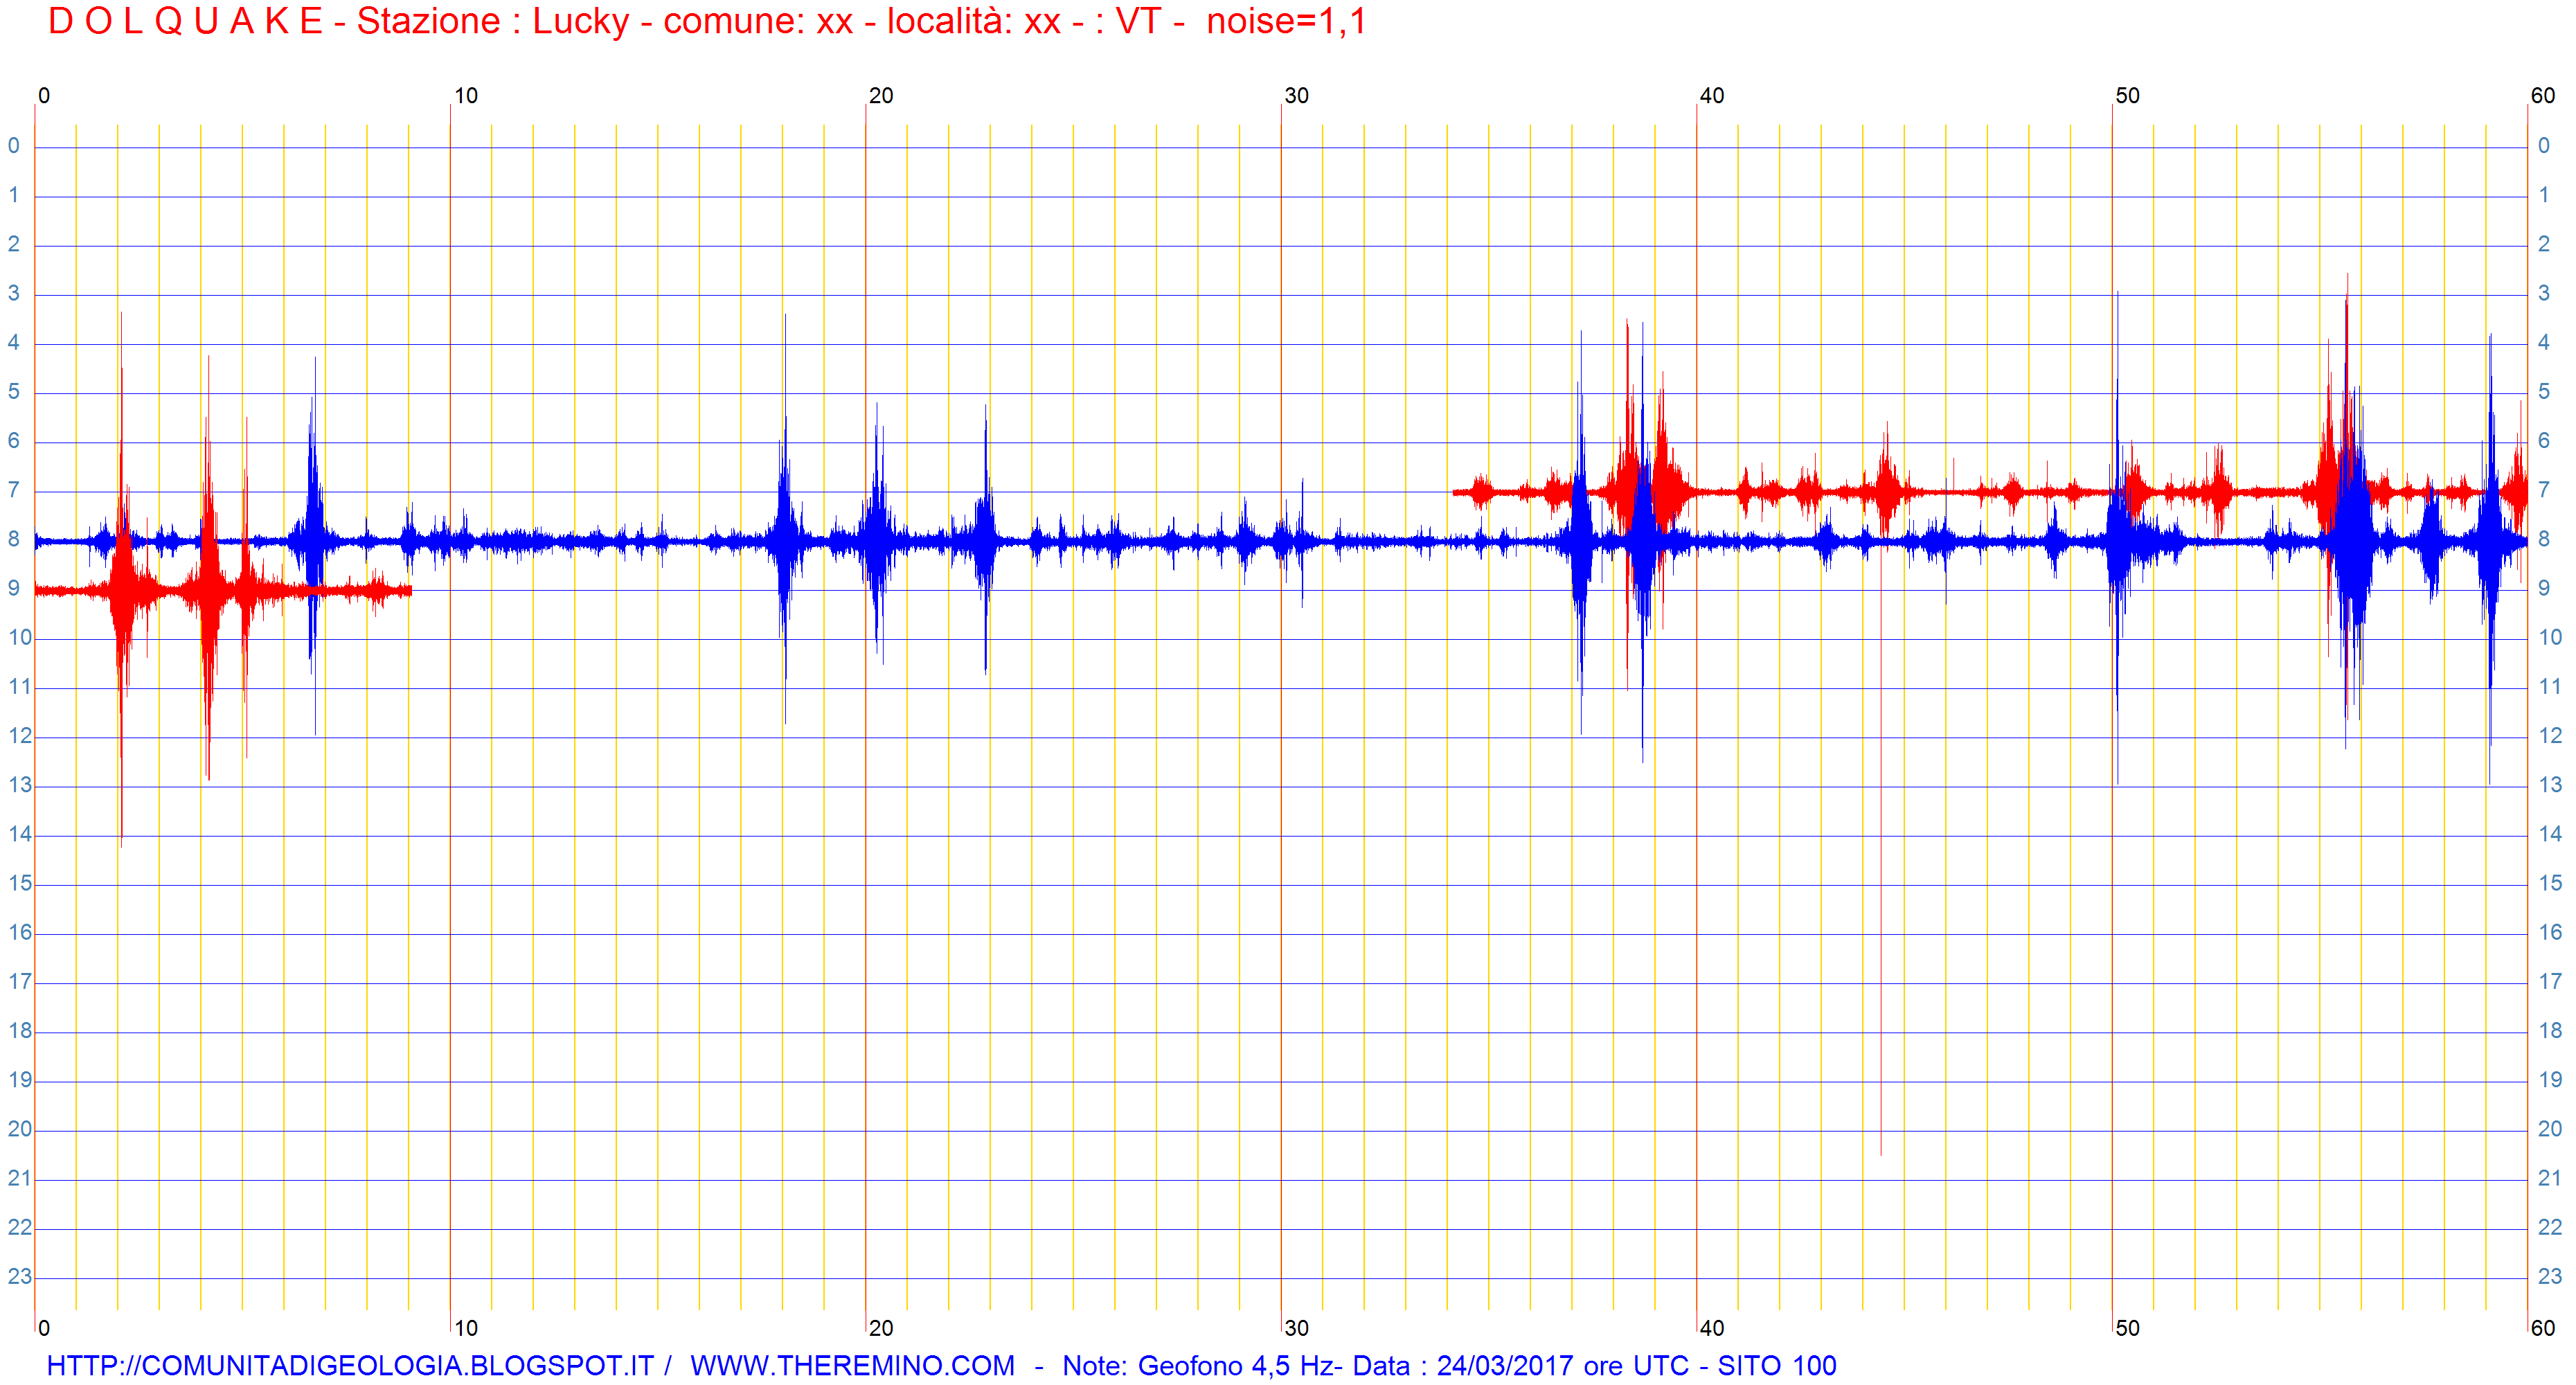Click the 'noise=1,1' value in header
This screenshot has height=1385, width=2576.
tap(1286, 21)
